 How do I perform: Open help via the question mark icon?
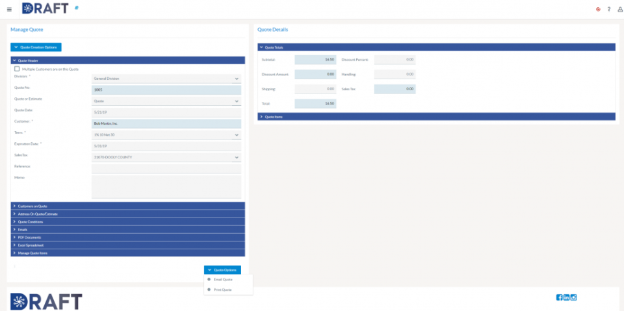point(609,9)
